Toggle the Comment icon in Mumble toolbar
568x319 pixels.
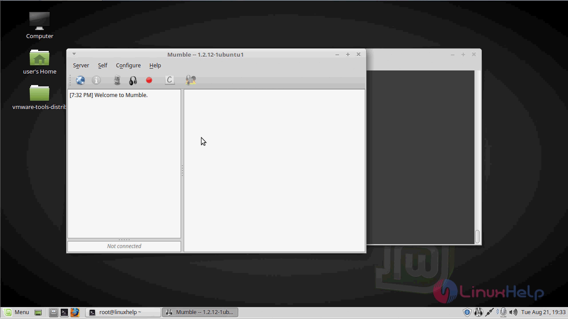pyautogui.click(x=170, y=80)
